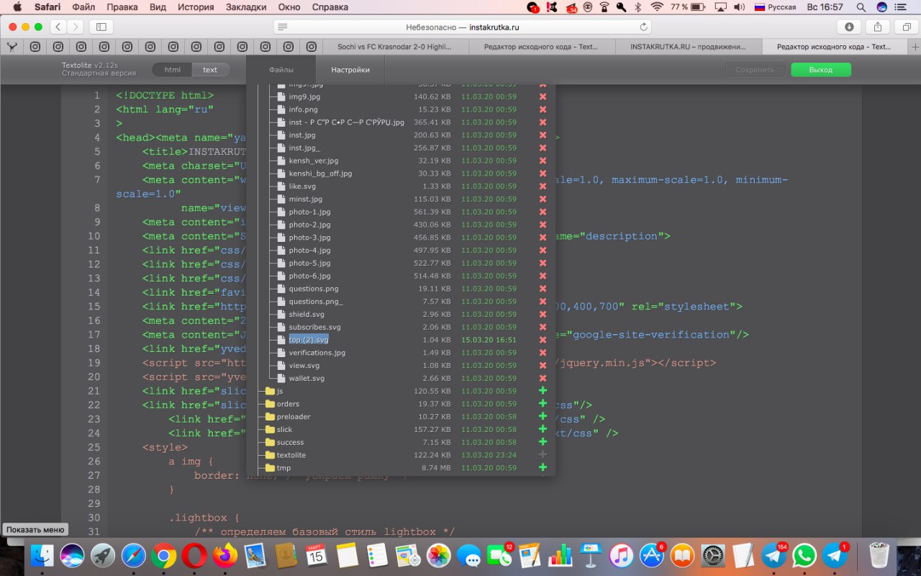Viewport: 921px width, 576px height.
Task: Remove wallet.svg with its red X
Action: coord(543,378)
